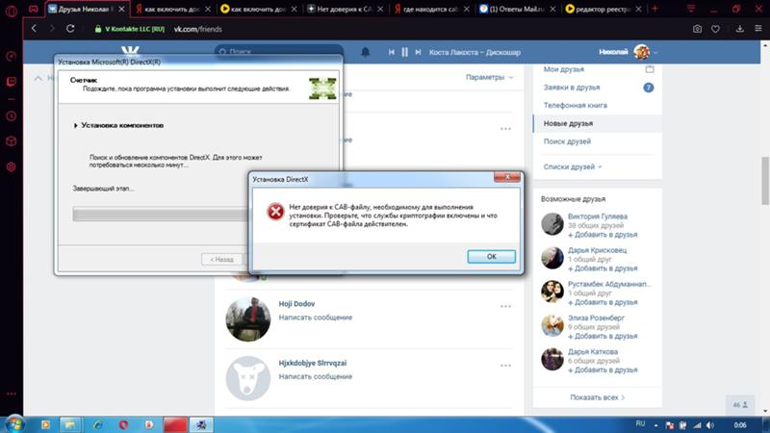Open file explorer in taskbar
The height and width of the screenshot is (433, 770).
coord(70,424)
